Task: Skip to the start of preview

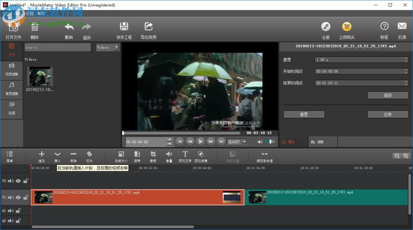Action: pos(180,142)
